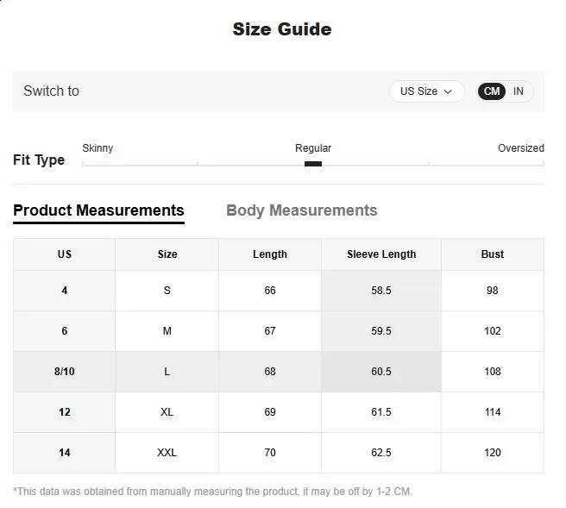Select the US size 12 row
This screenshot has width=566, height=508.
(x=65, y=412)
